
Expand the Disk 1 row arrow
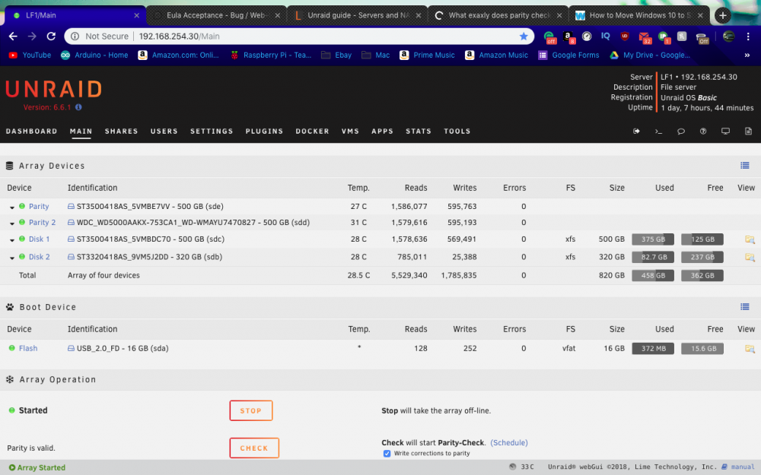[11, 240]
